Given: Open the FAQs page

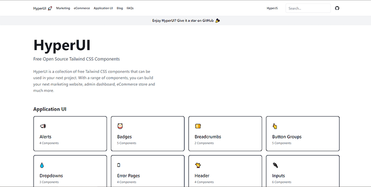Looking at the screenshot, I should click(x=130, y=8).
